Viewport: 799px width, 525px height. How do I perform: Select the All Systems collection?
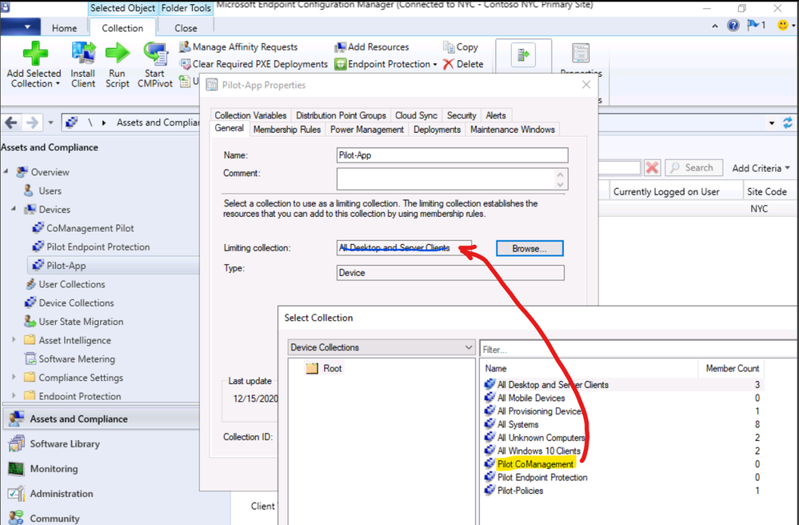pos(517,425)
